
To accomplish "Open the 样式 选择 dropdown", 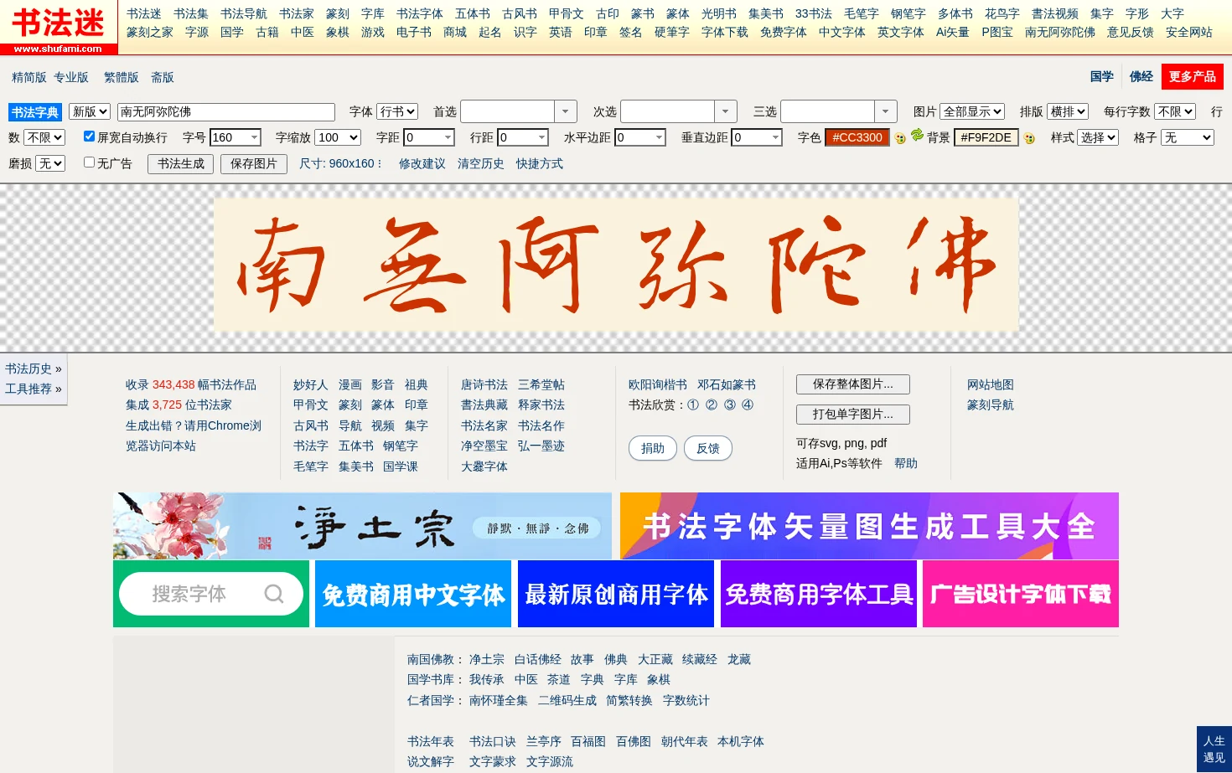I will (1098, 137).
